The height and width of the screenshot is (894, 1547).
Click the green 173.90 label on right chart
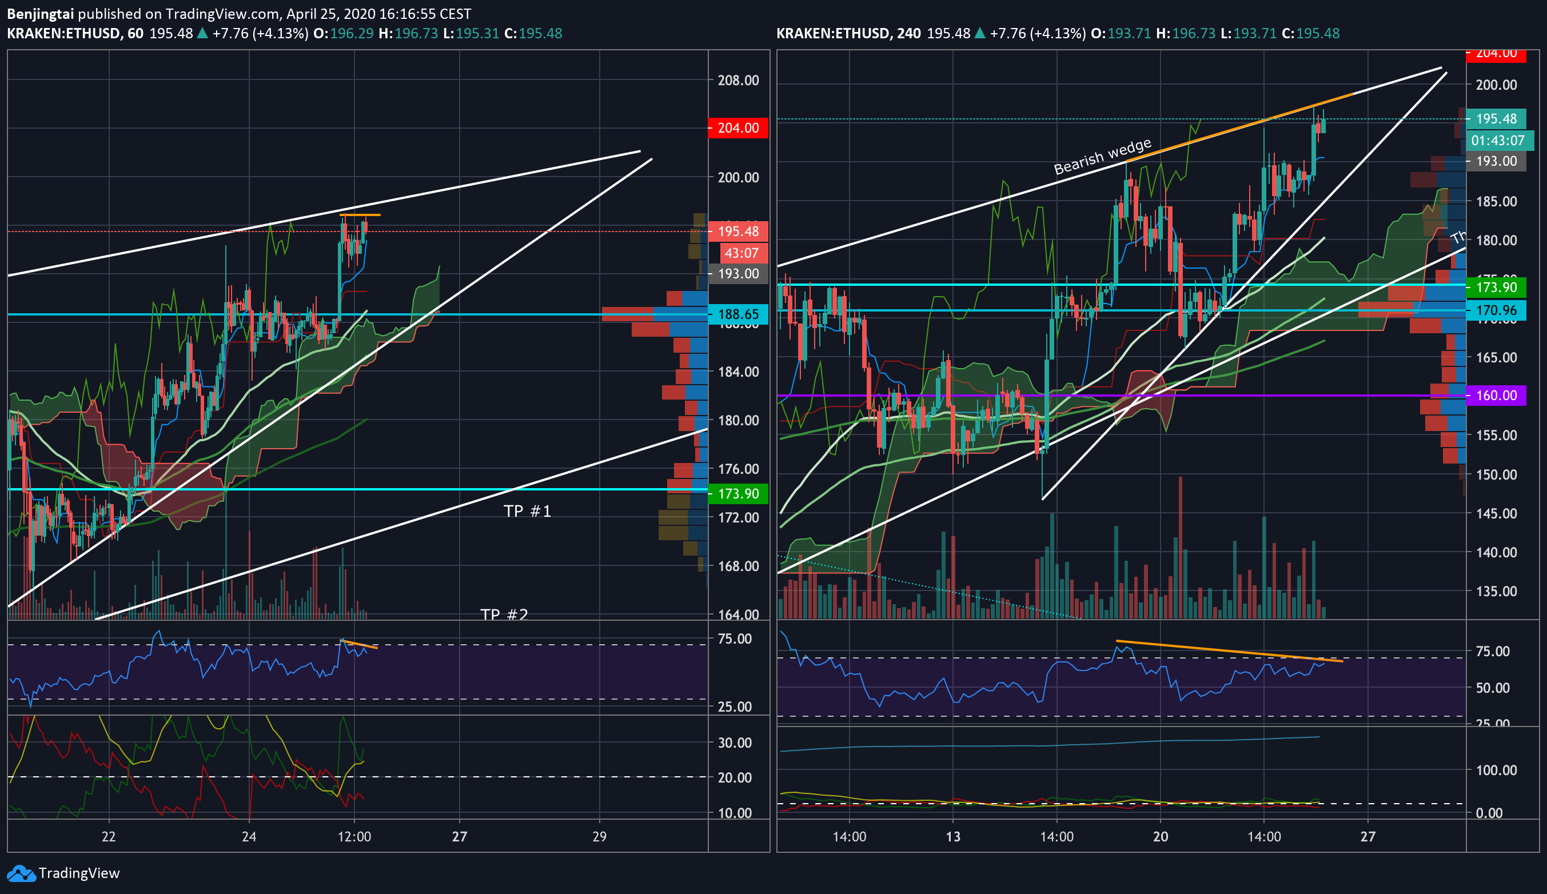click(x=1496, y=288)
